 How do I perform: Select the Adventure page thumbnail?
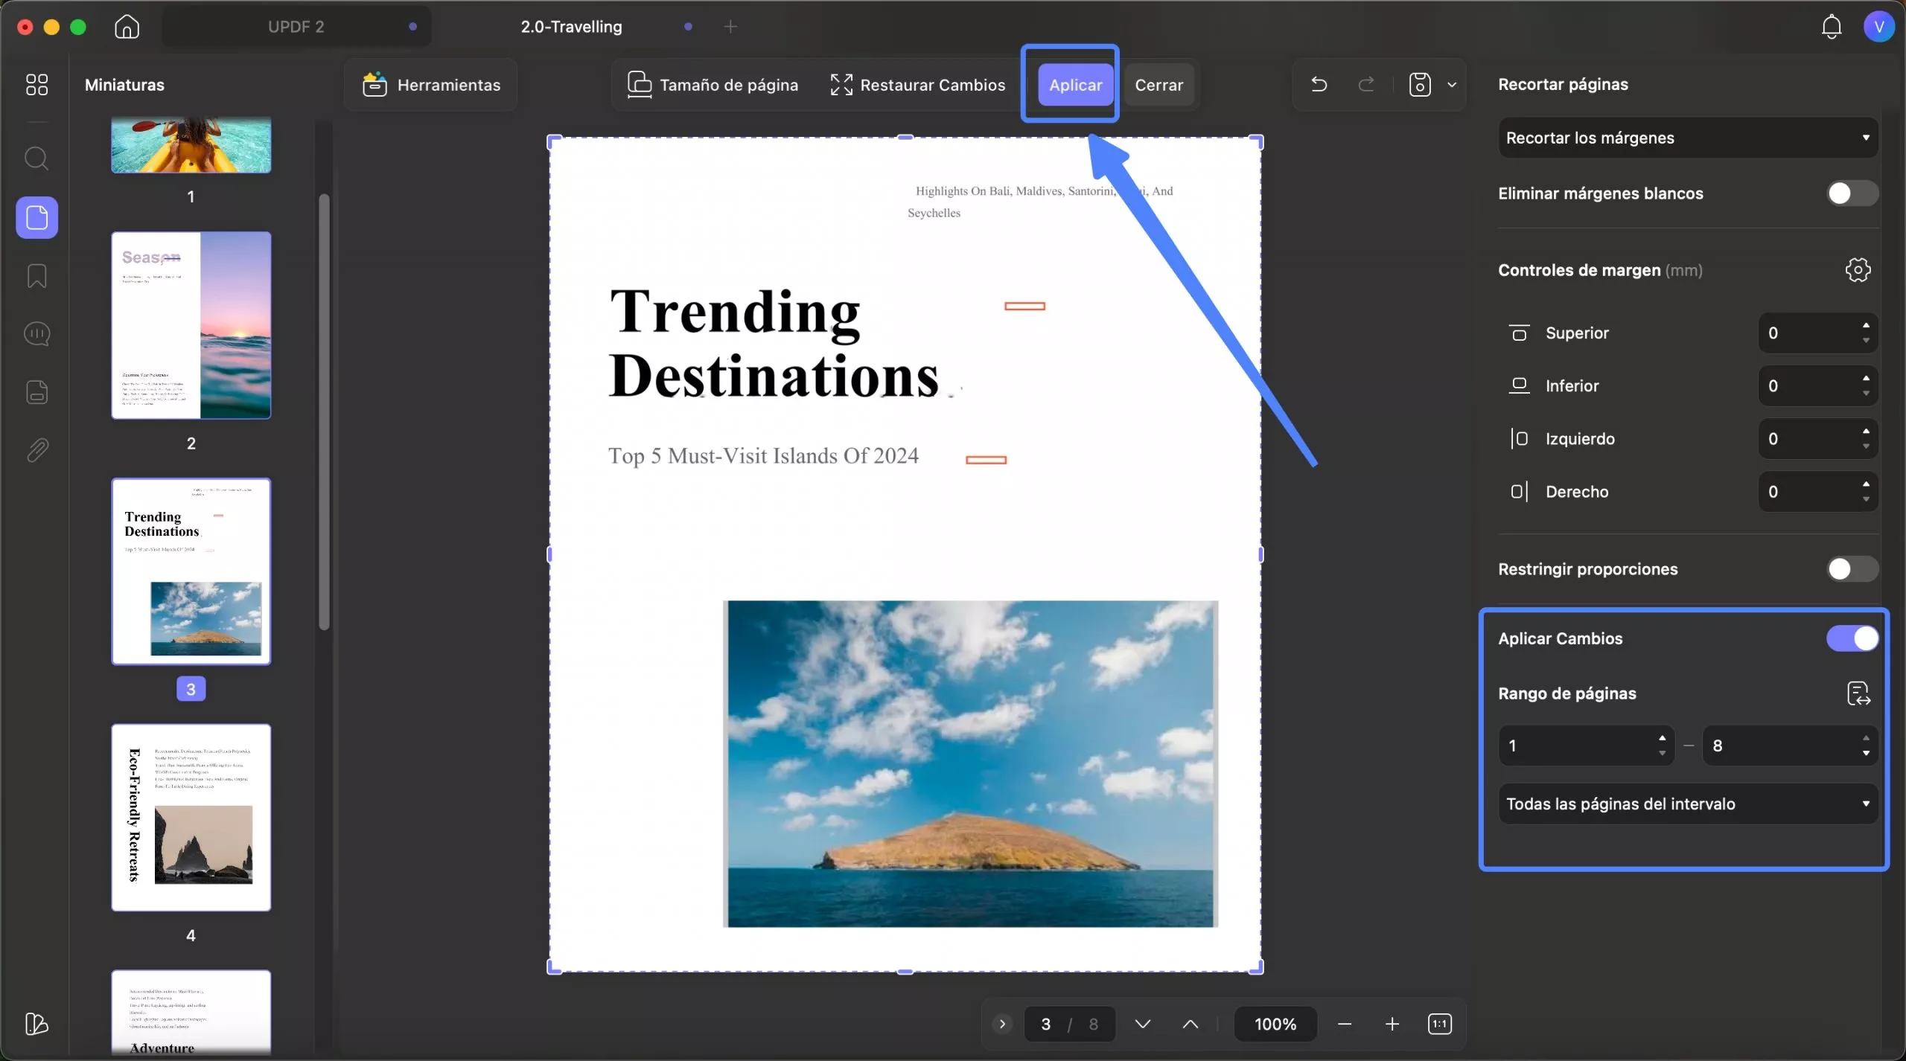(x=191, y=1012)
